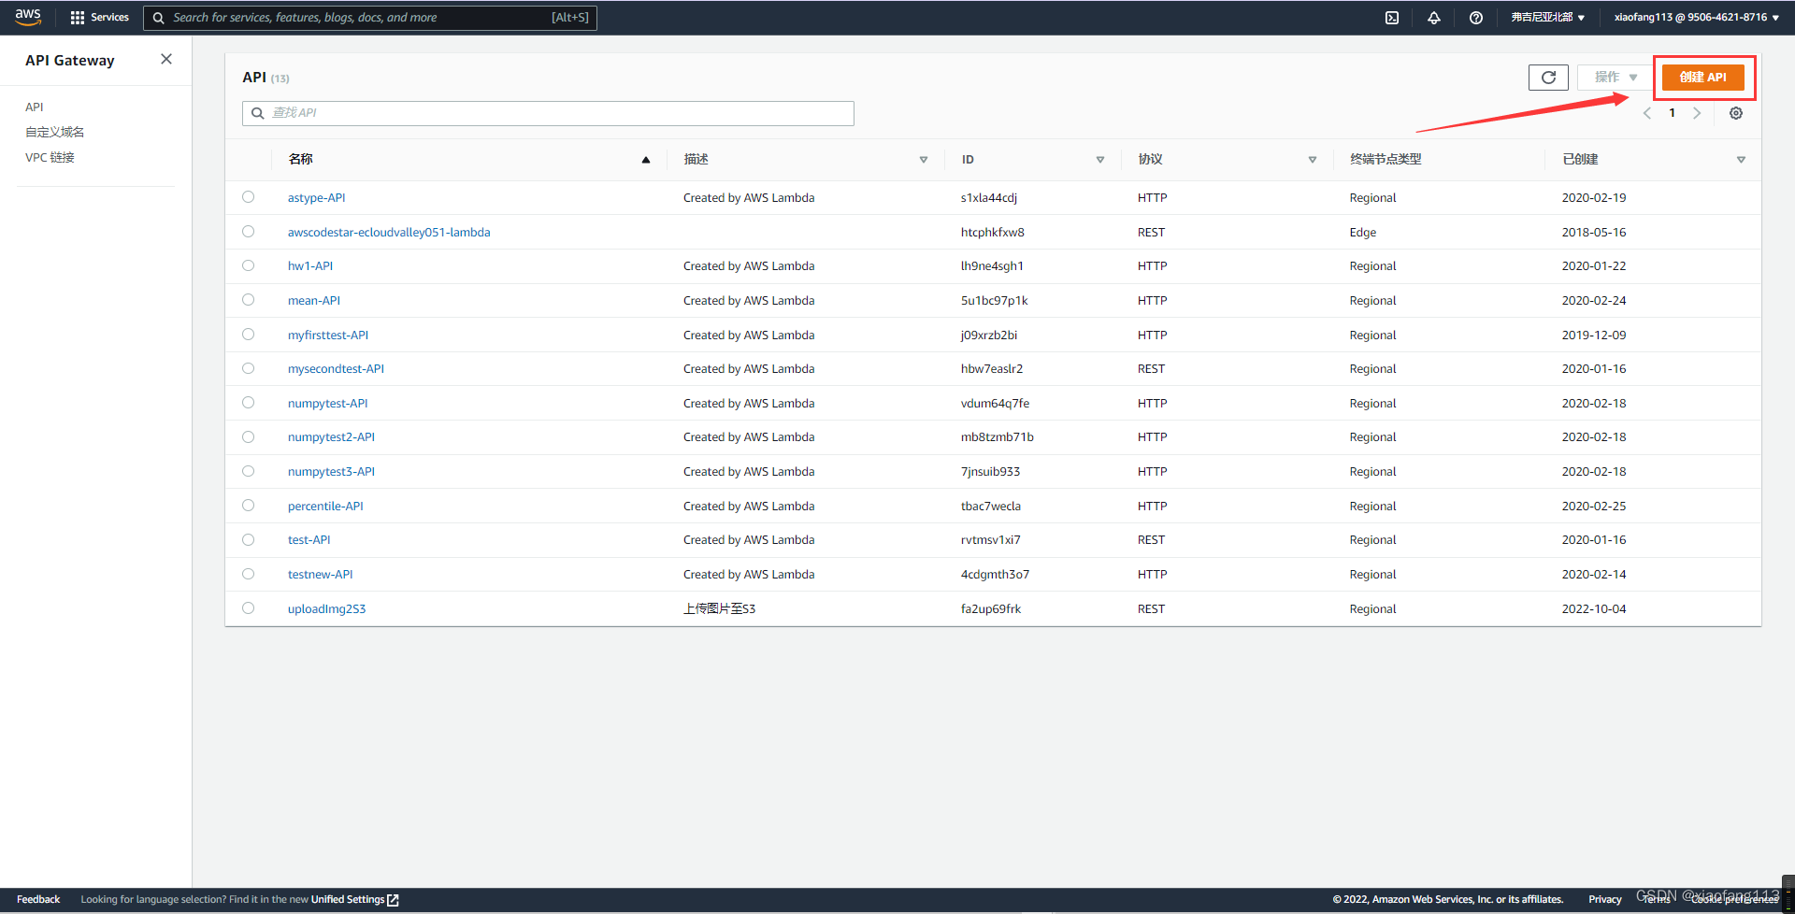The height and width of the screenshot is (914, 1795).
Task: Open API in the sidebar
Action: pyautogui.click(x=35, y=107)
